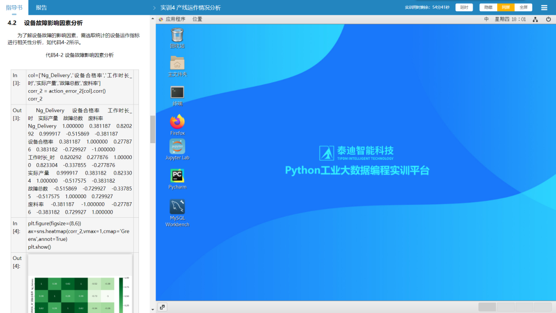
Task: Click the code line plt.show()
Action: [x=39, y=247]
